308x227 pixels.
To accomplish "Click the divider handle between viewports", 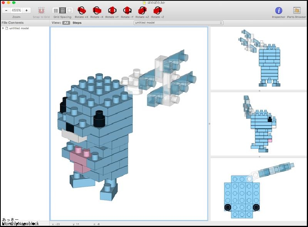I will [x=209, y=124].
